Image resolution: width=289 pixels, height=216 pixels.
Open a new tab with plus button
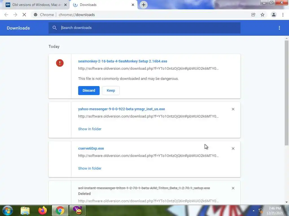point(144,5)
